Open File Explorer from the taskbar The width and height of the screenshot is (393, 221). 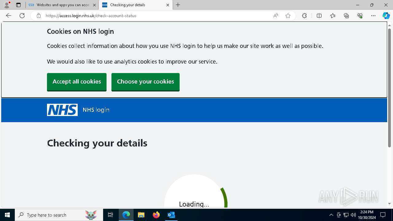141,215
